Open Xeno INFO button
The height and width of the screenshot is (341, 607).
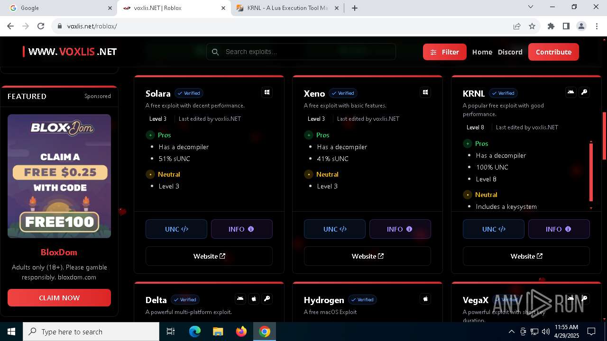[400, 229]
